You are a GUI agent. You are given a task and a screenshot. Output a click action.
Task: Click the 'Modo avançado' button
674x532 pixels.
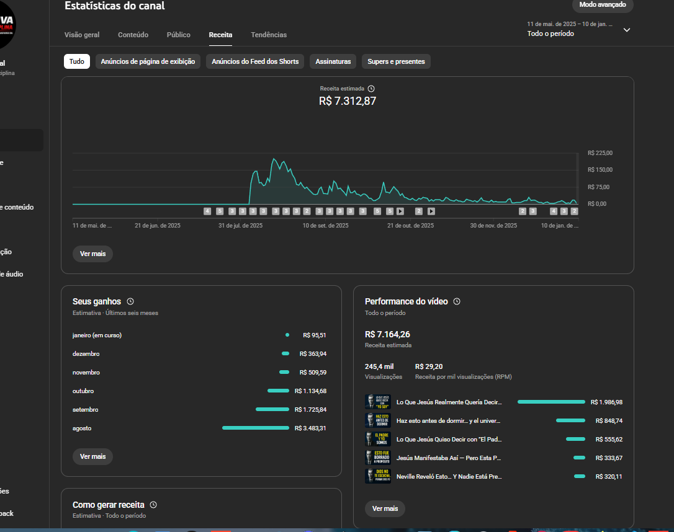pyautogui.click(x=603, y=5)
